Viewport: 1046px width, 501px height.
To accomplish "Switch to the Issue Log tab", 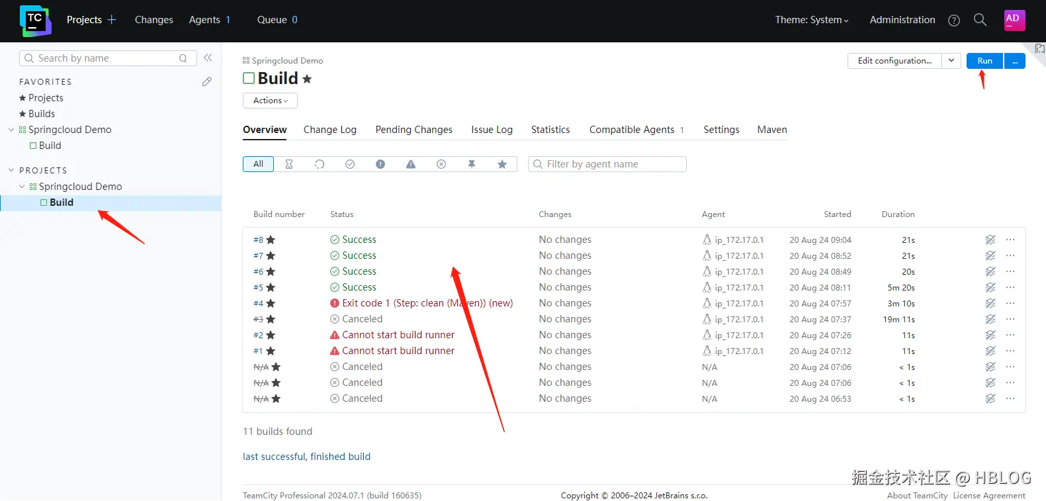I will point(492,130).
